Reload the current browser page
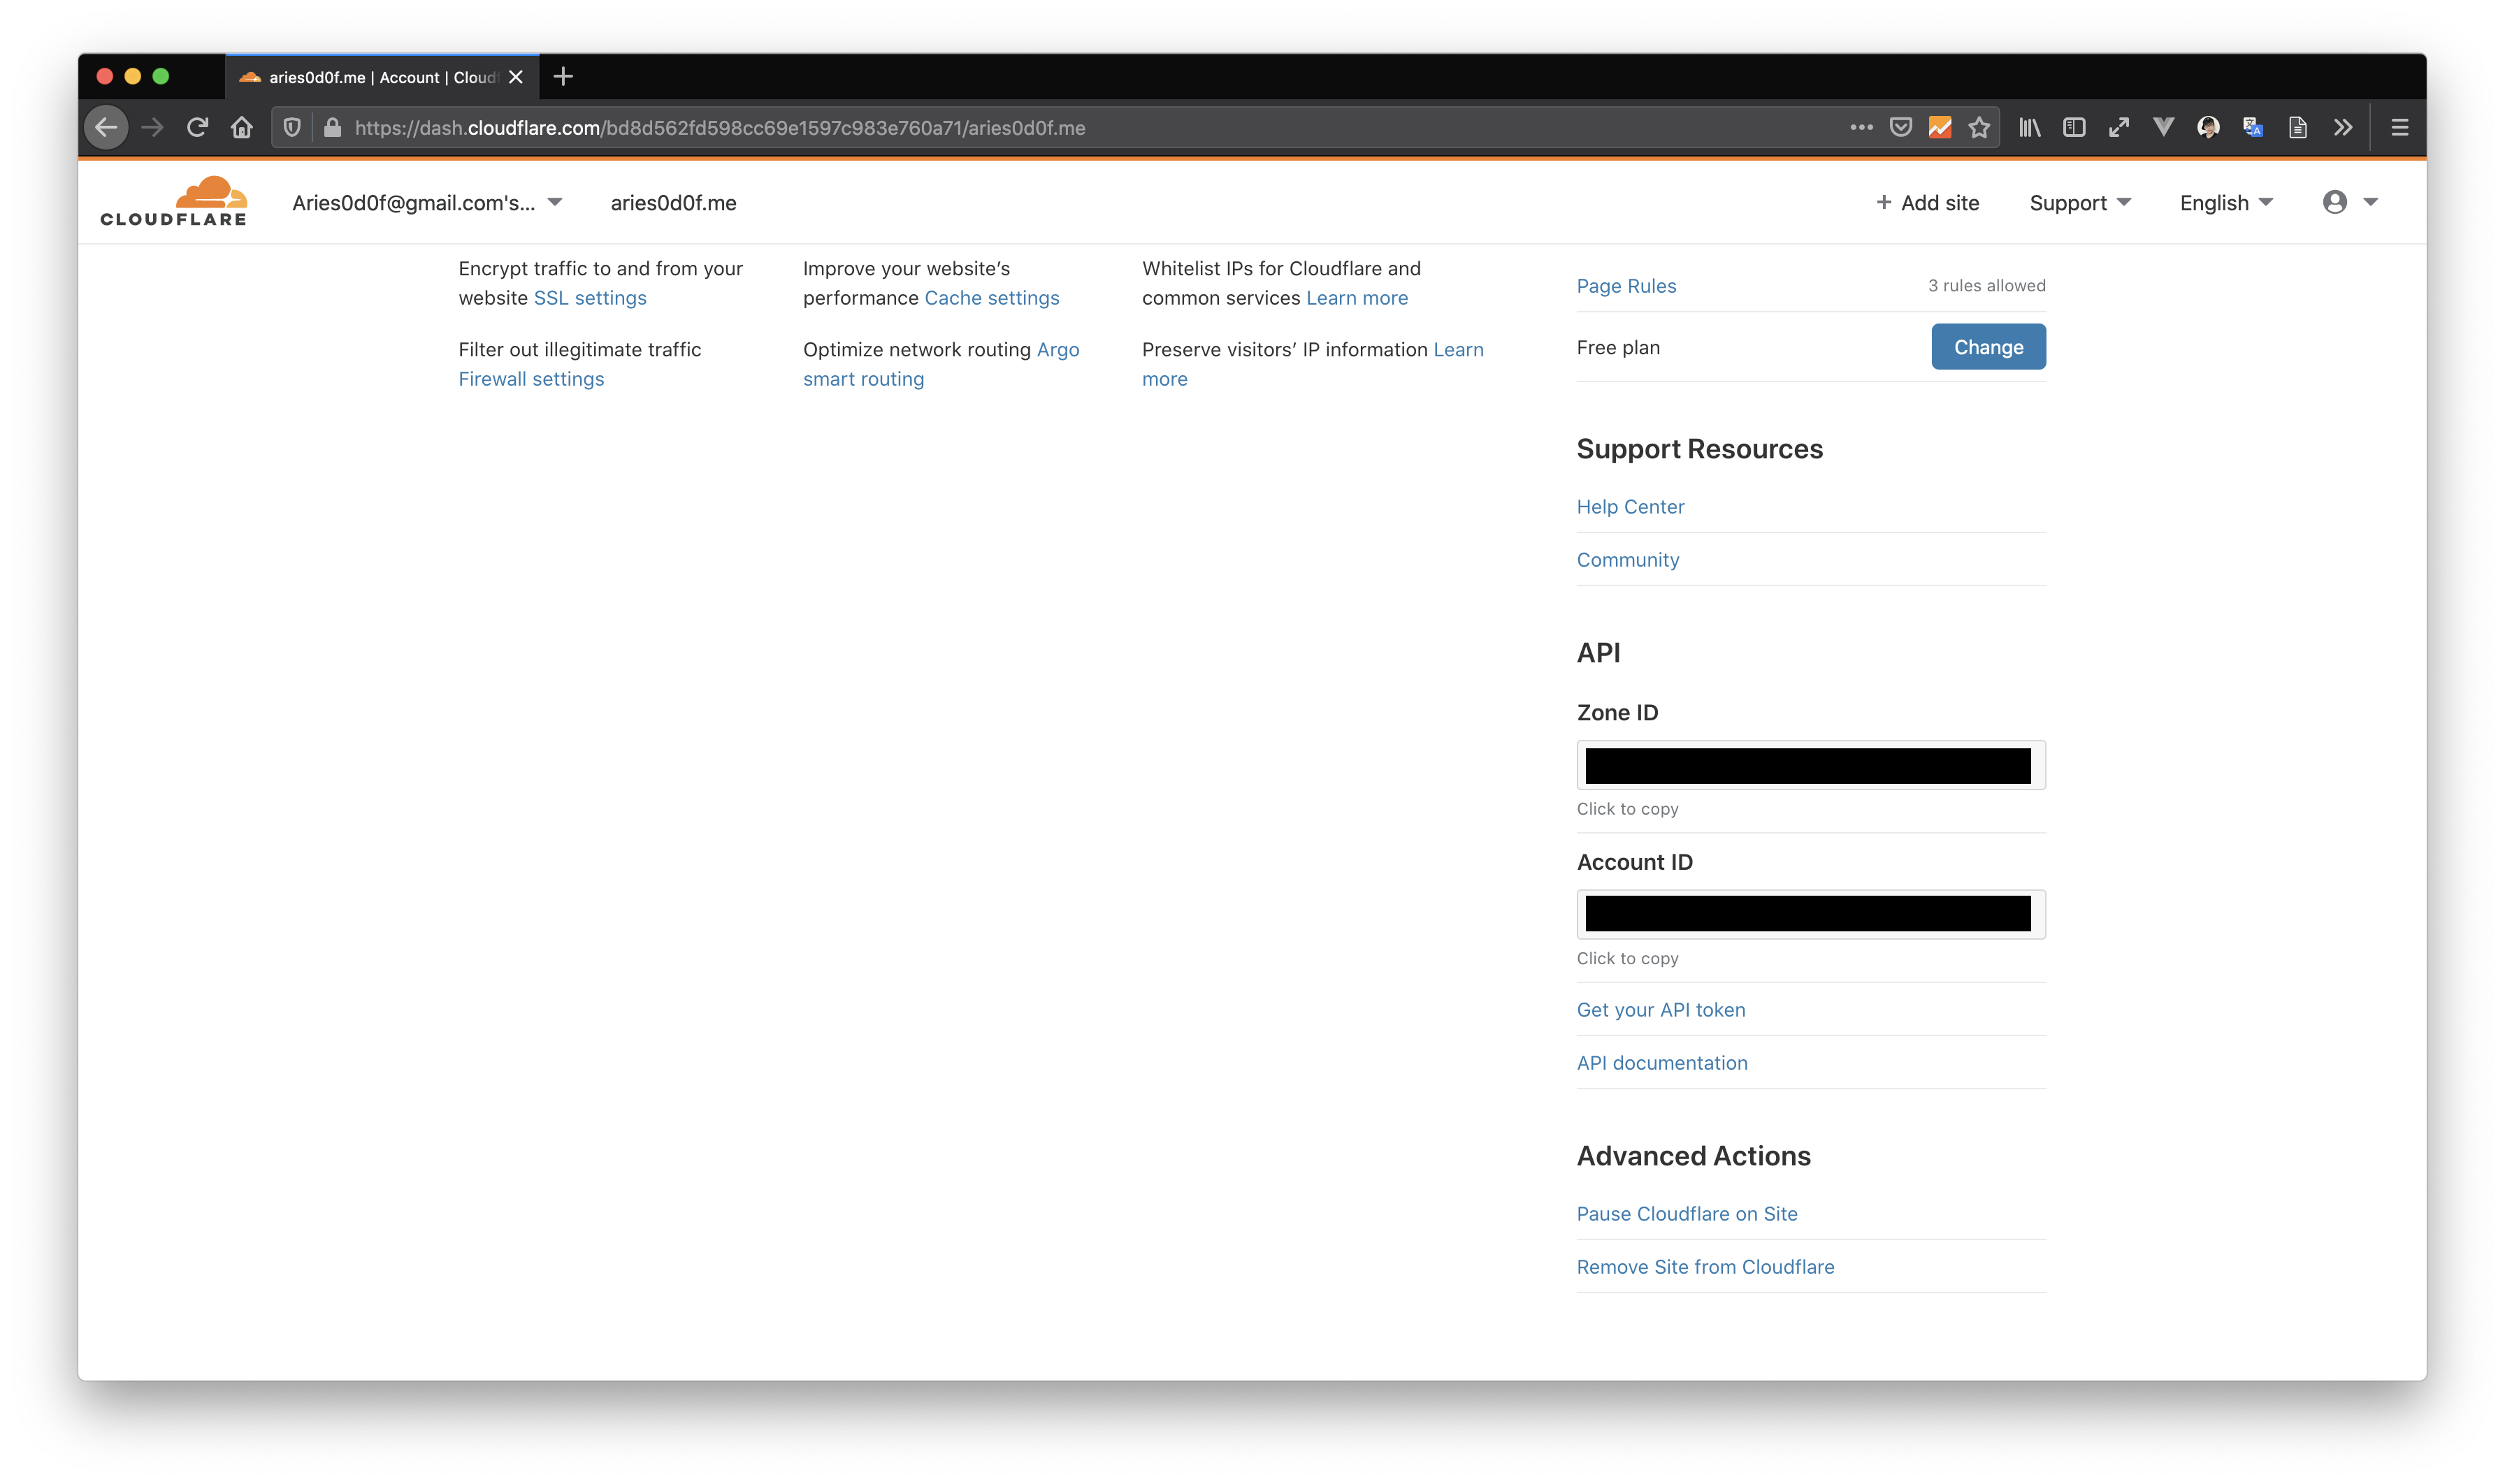 point(197,128)
